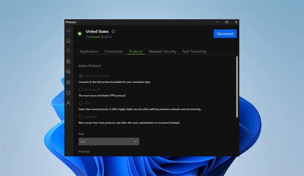Minimize the IPVanish window
Image resolution: width=304 pixels, height=176 pixels.
pos(217,22)
